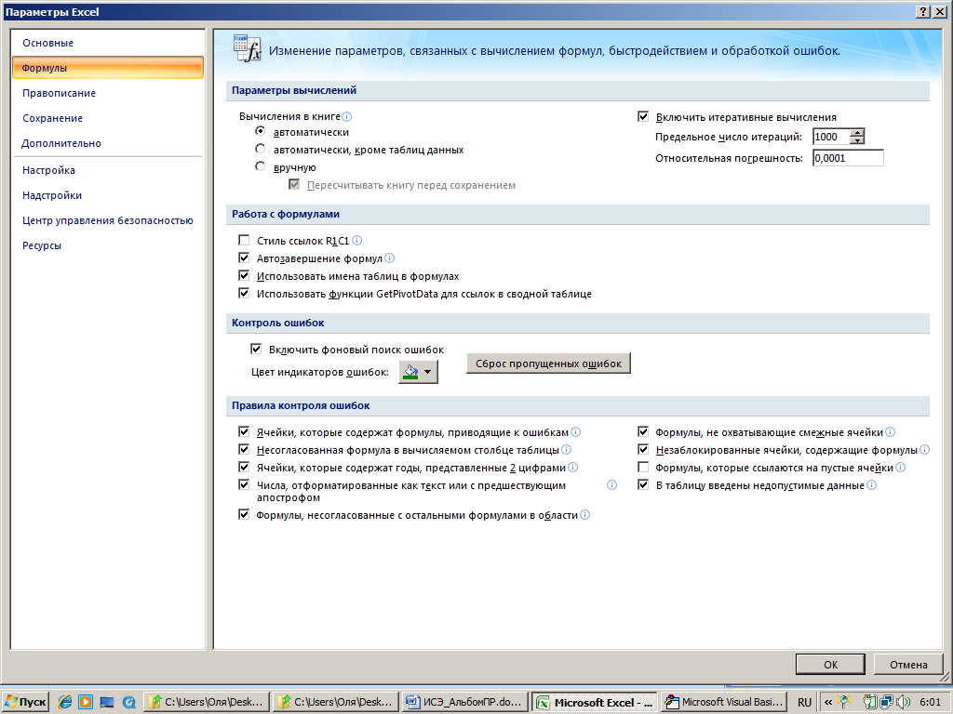The width and height of the screenshot is (953, 714).
Task: Click the volume speaker tray icon
Action: (x=902, y=702)
